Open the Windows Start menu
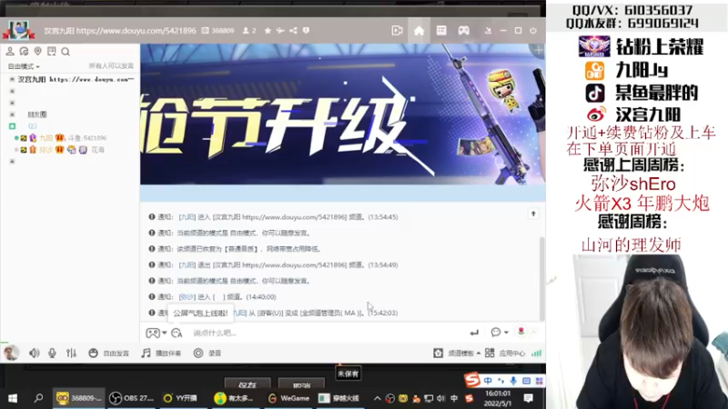Viewport: 728px width, 409px height. tap(13, 398)
